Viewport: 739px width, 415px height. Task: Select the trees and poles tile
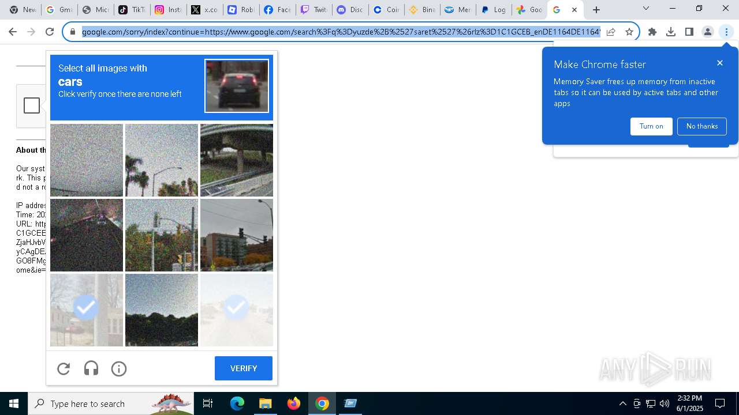point(162,235)
